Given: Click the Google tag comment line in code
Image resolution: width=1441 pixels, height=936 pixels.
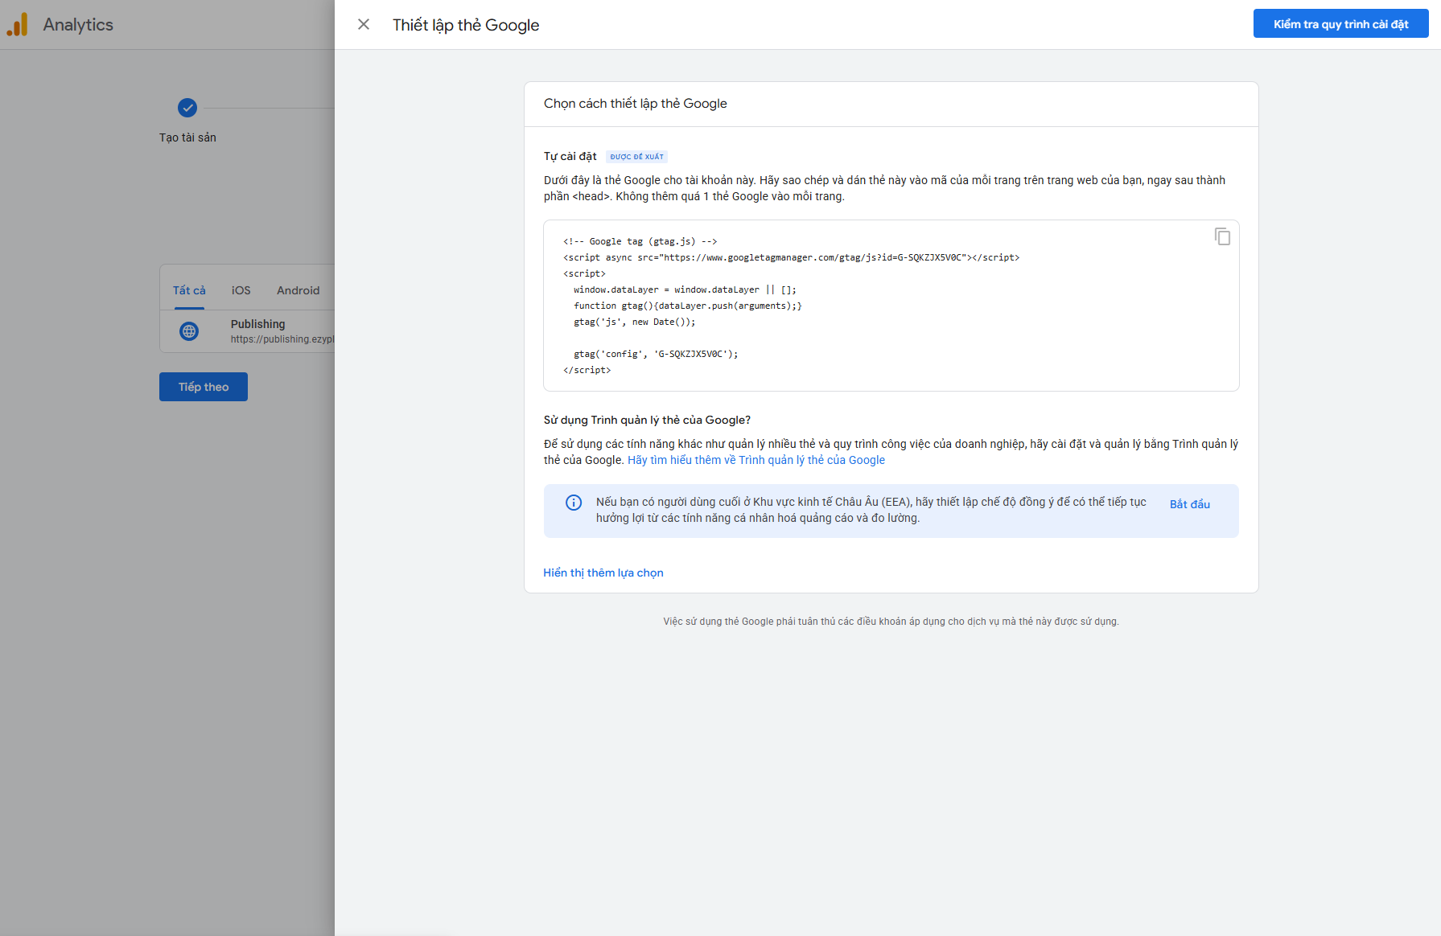Looking at the screenshot, I should (640, 241).
